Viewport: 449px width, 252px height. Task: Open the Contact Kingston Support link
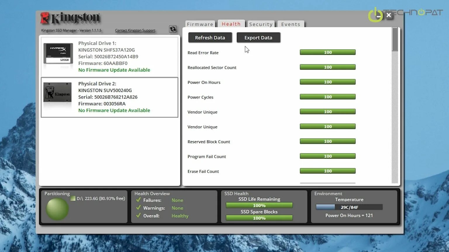click(135, 30)
